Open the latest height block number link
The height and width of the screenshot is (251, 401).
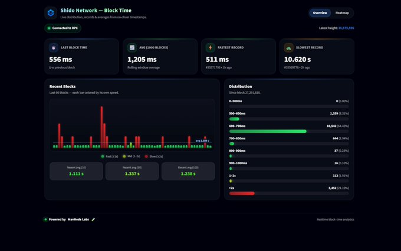pyautogui.click(x=346, y=28)
